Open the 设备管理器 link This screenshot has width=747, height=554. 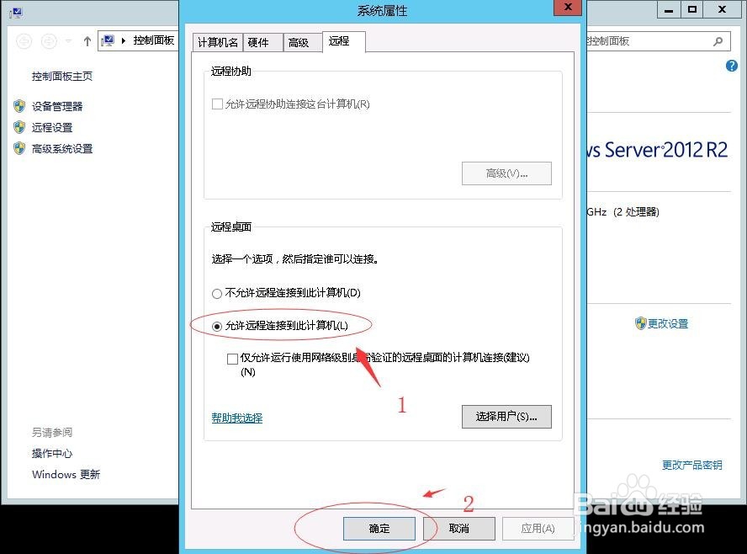pos(57,106)
